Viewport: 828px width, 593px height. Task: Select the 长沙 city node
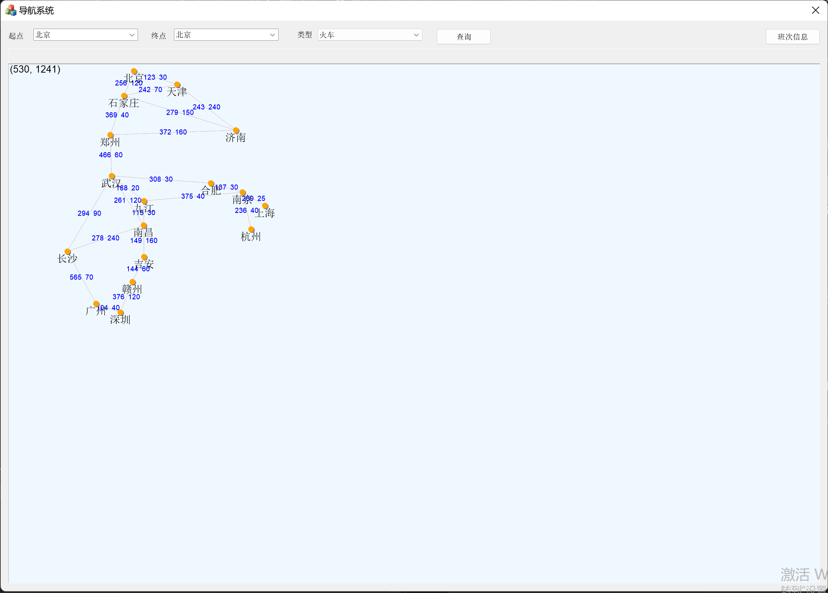tap(68, 251)
